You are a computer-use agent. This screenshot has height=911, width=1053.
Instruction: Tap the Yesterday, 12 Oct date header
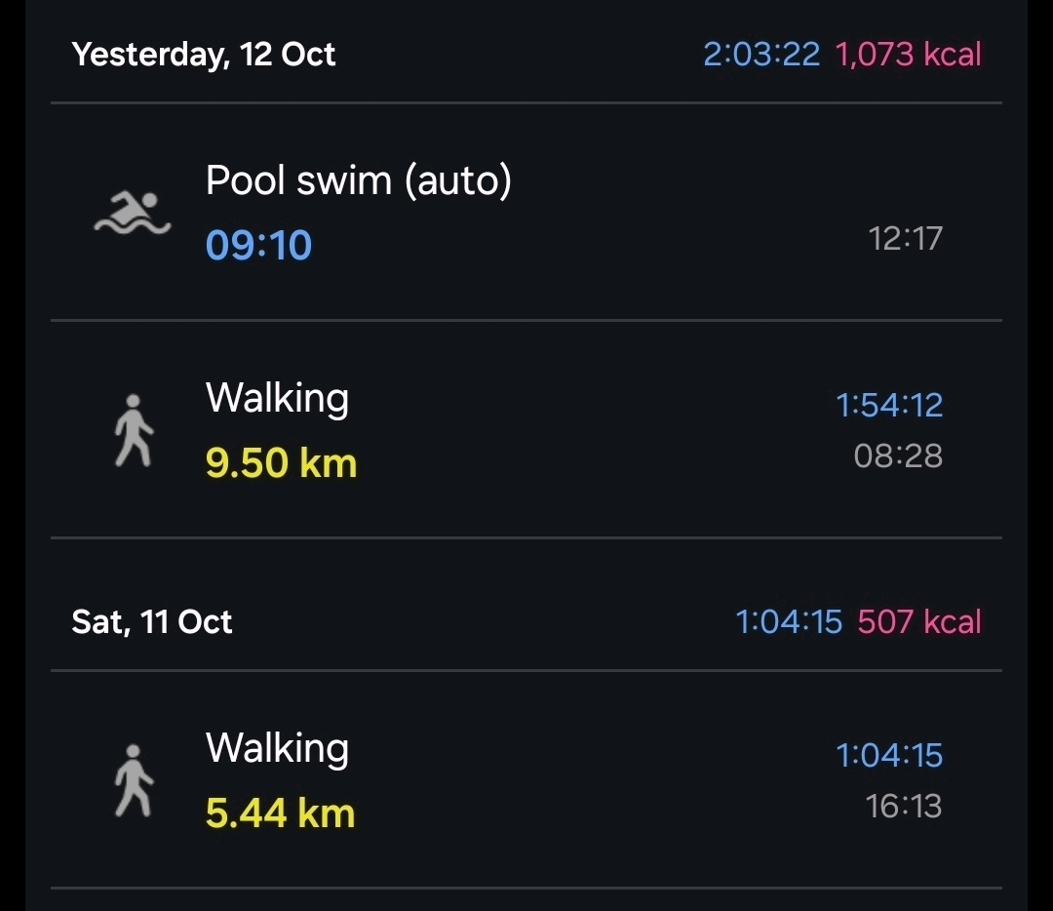(204, 54)
